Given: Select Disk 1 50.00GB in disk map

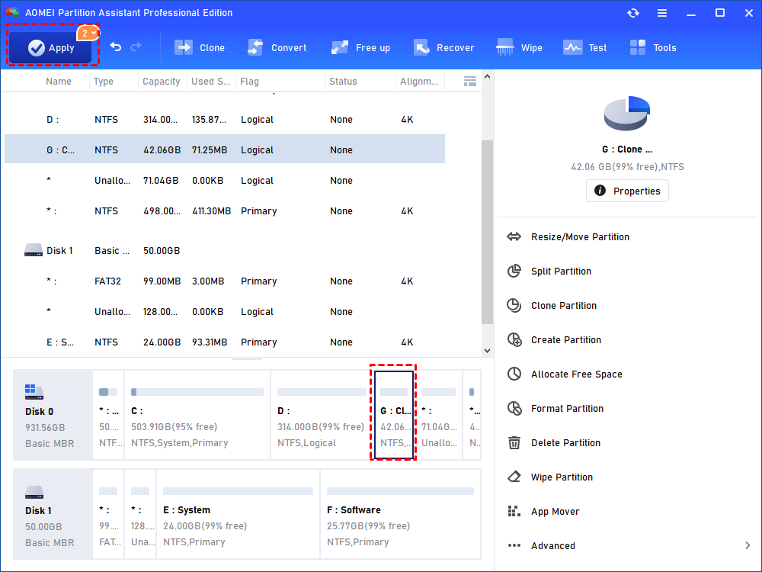Looking at the screenshot, I should pos(53,514).
